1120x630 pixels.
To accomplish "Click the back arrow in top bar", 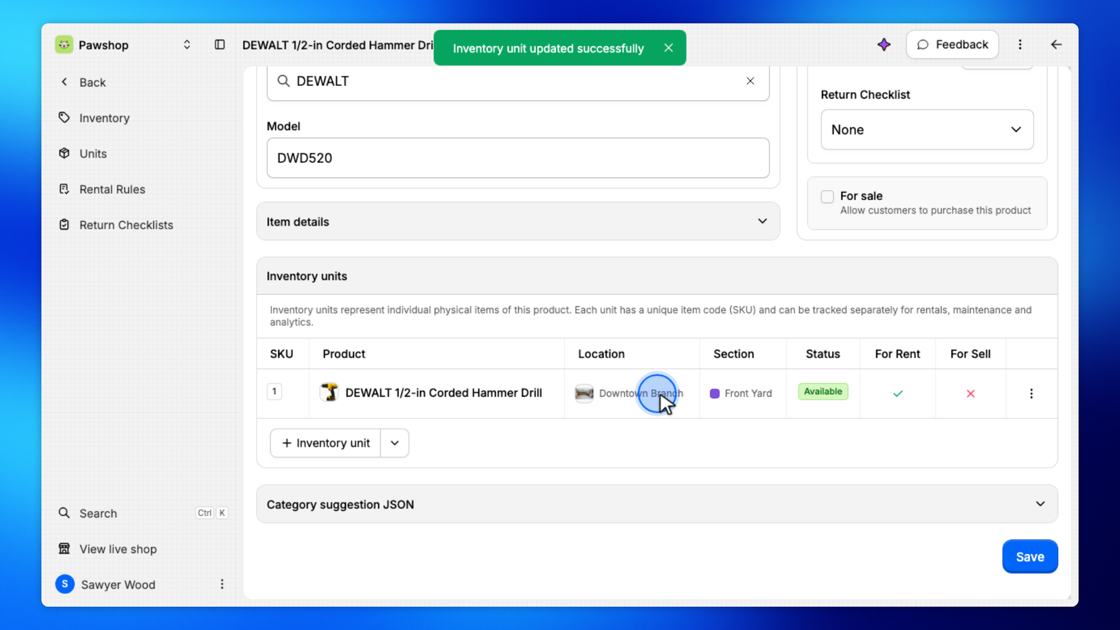I will coord(1056,44).
